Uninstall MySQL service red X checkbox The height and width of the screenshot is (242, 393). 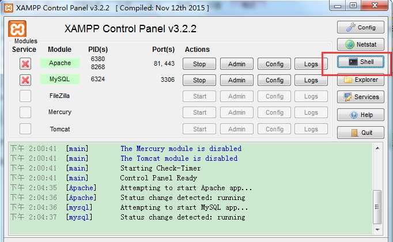(25, 80)
